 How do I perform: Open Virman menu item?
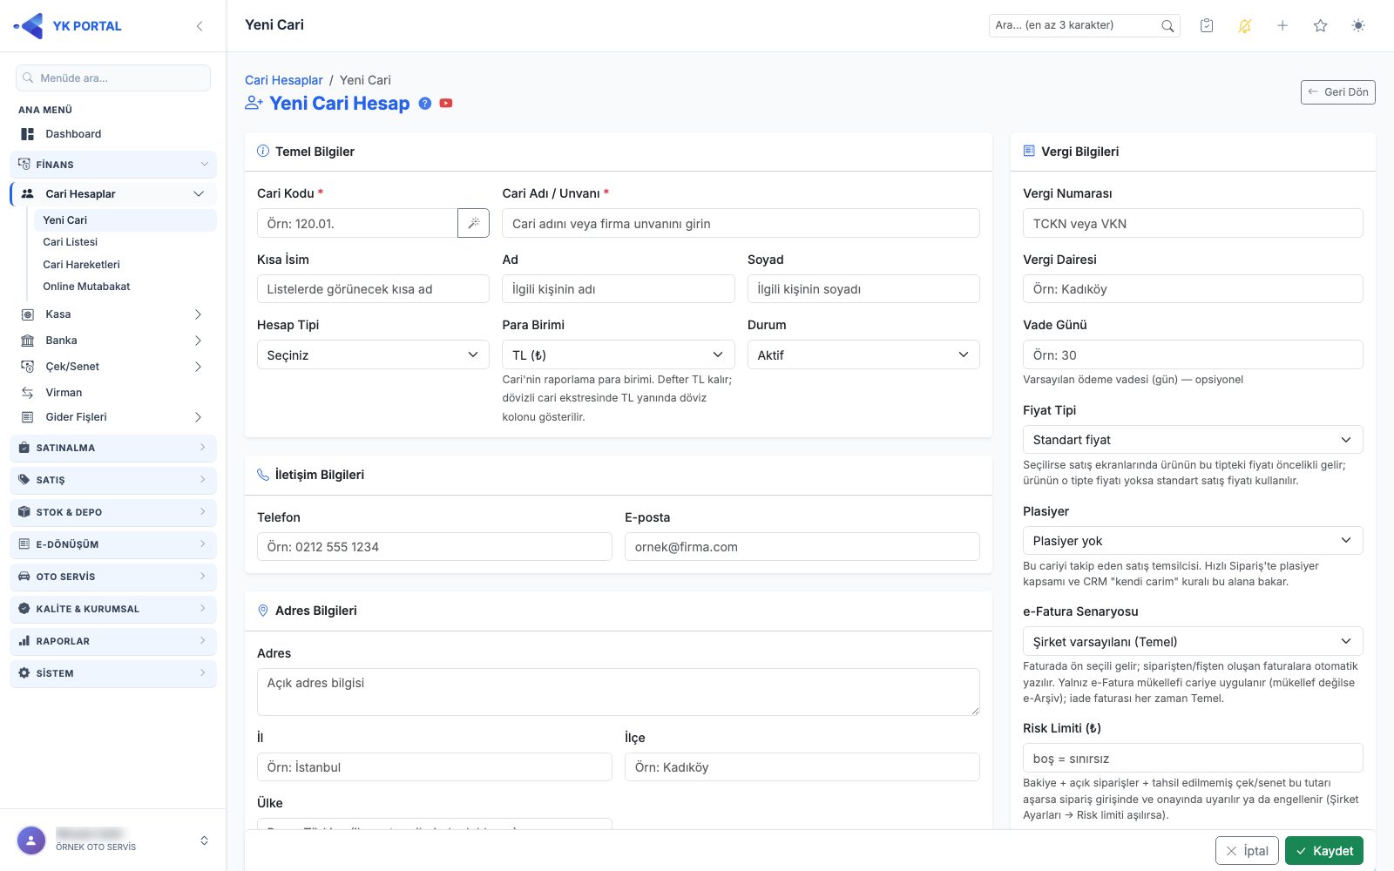point(113,393)
